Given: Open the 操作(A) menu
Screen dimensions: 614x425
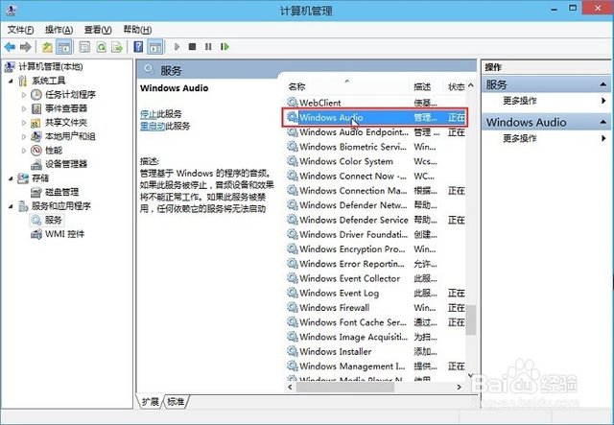Looking at the screenshot, I should 59,30.
